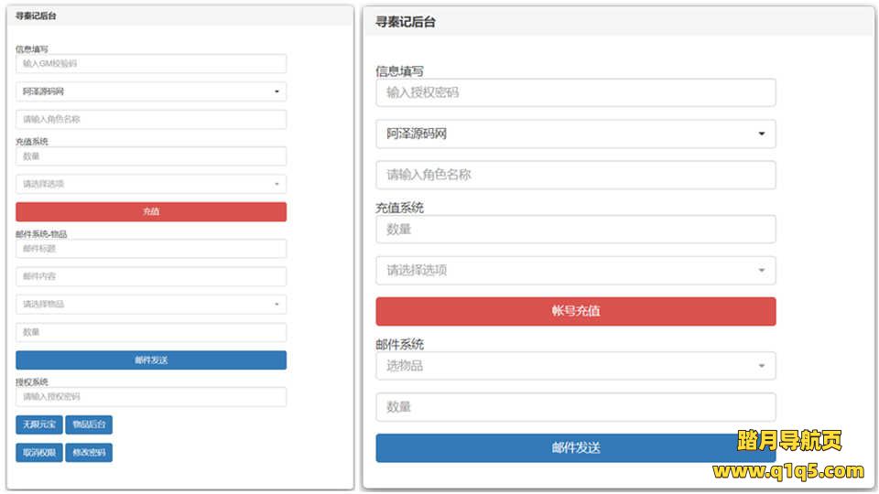Click the 取消权限 button
Viewport: 879px width, 494px height.
tap(39, 453)
